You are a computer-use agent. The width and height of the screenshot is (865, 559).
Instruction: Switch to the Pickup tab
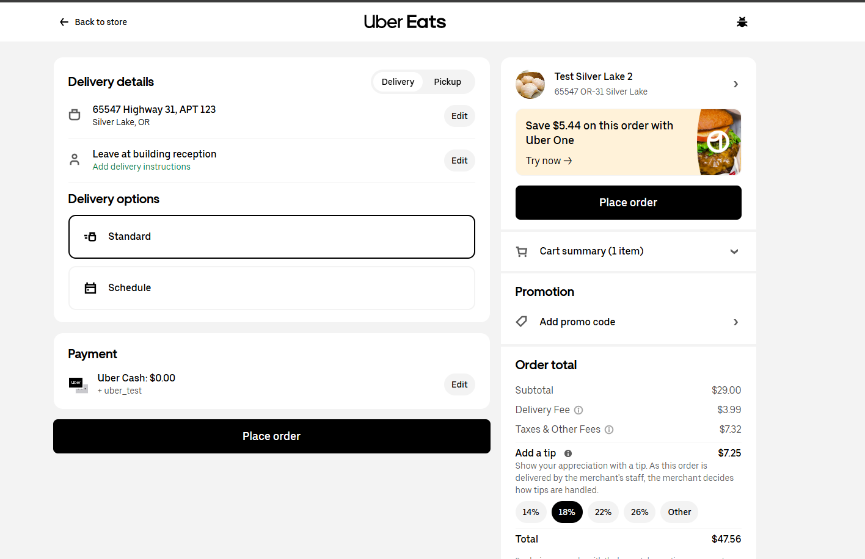pos(447,82)
